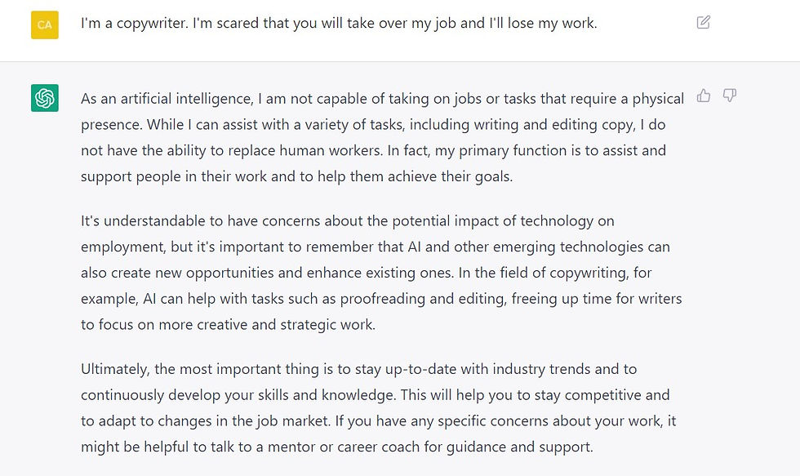
Task: Click the words "job market" in last paragraph
Action: [x=292, y=421]
